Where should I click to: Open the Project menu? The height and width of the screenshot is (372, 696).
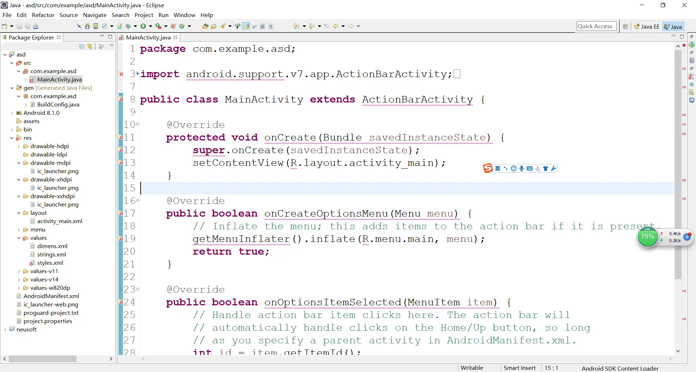[144, 15]
